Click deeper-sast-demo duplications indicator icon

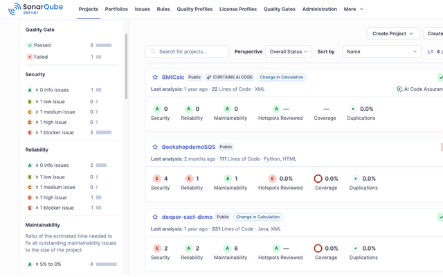point(355,249)
